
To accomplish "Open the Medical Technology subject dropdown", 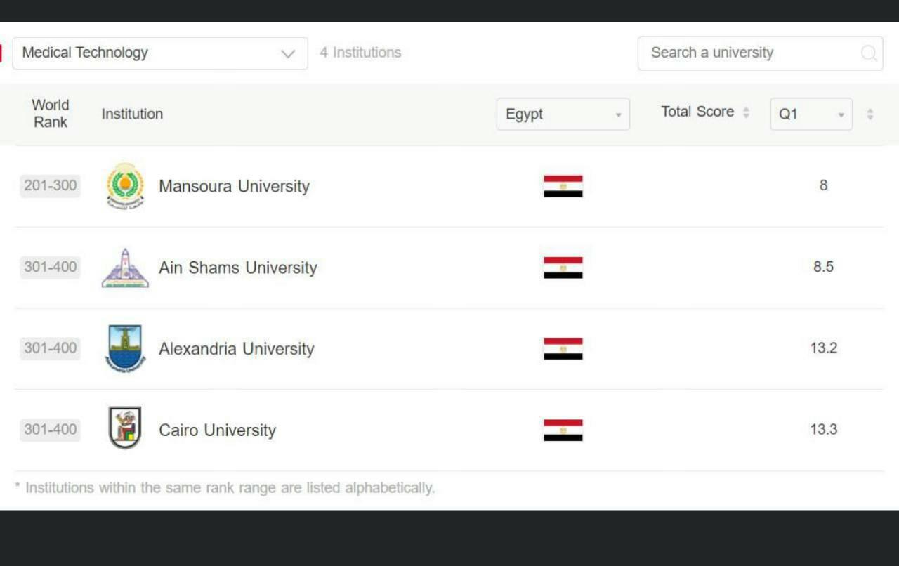I will coord(160,53).
